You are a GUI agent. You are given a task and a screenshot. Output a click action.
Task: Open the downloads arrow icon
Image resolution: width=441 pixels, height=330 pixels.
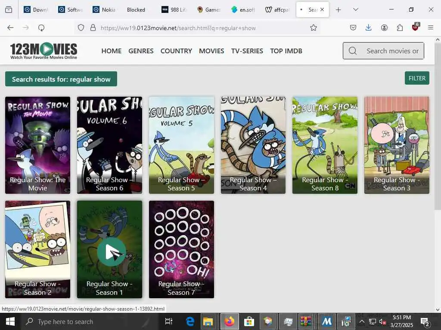click(x=369, y=27)
